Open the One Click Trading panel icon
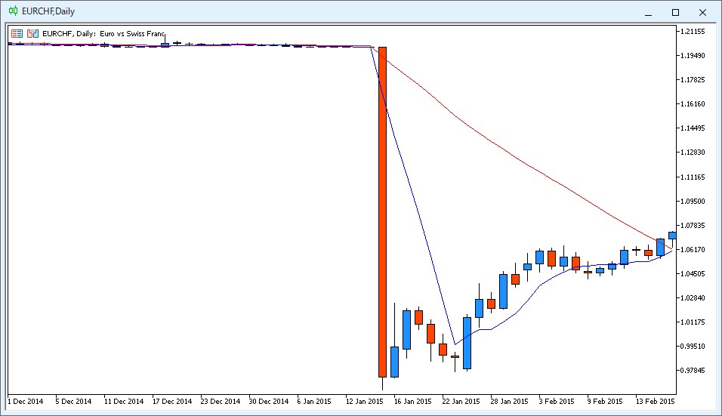The height and width of the screenshot is (416, 722). pos(17,33)
